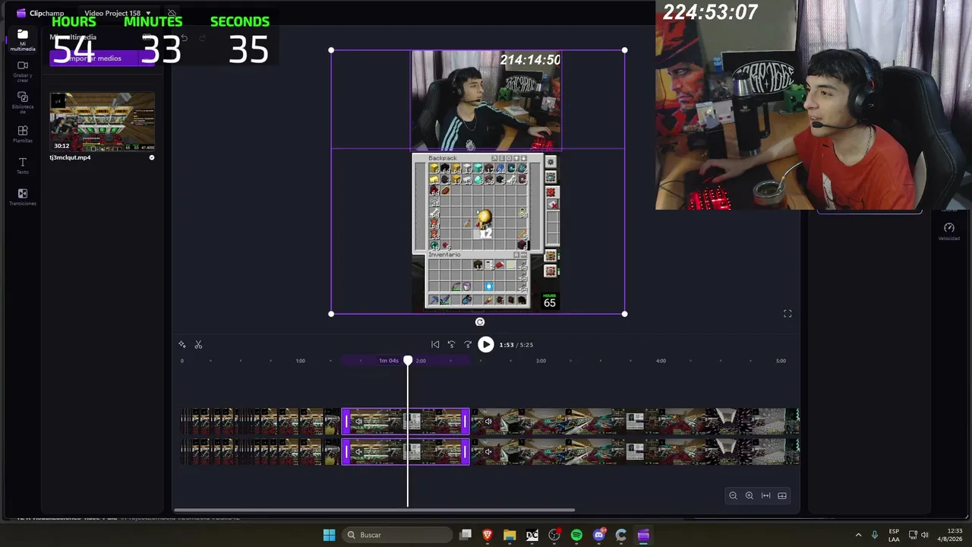Image resolution: width=972 pixels, height=547 pixels.
Task: Unmute the selected lower-track clip
Action: coord(358,451)
